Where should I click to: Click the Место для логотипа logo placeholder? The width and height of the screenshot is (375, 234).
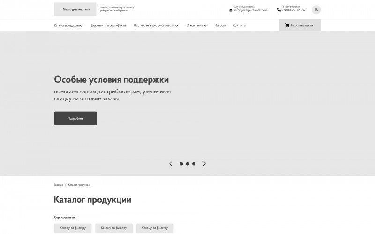pos(75,9)
